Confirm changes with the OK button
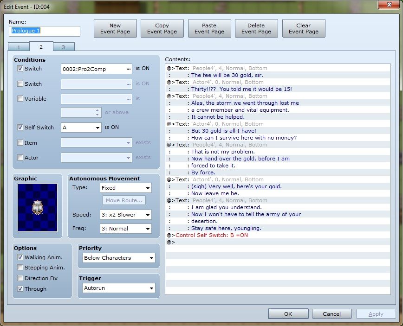 coord(288,314)
